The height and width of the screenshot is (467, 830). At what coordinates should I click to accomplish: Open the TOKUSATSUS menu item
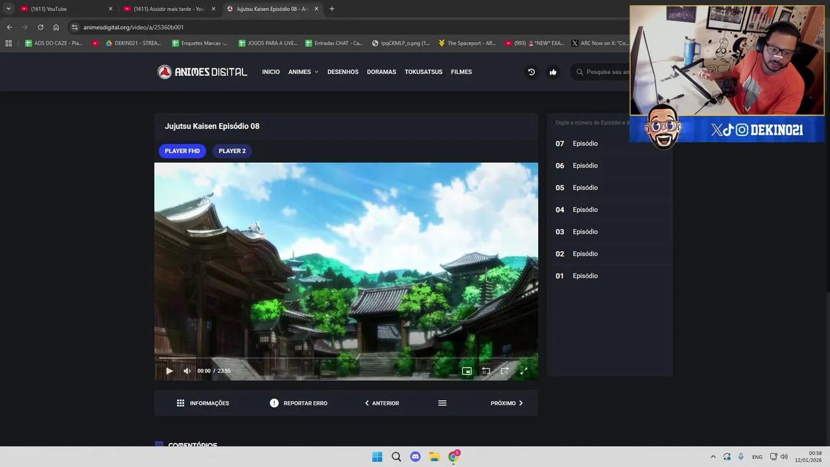pyautogui.click(x=423, y=72)
